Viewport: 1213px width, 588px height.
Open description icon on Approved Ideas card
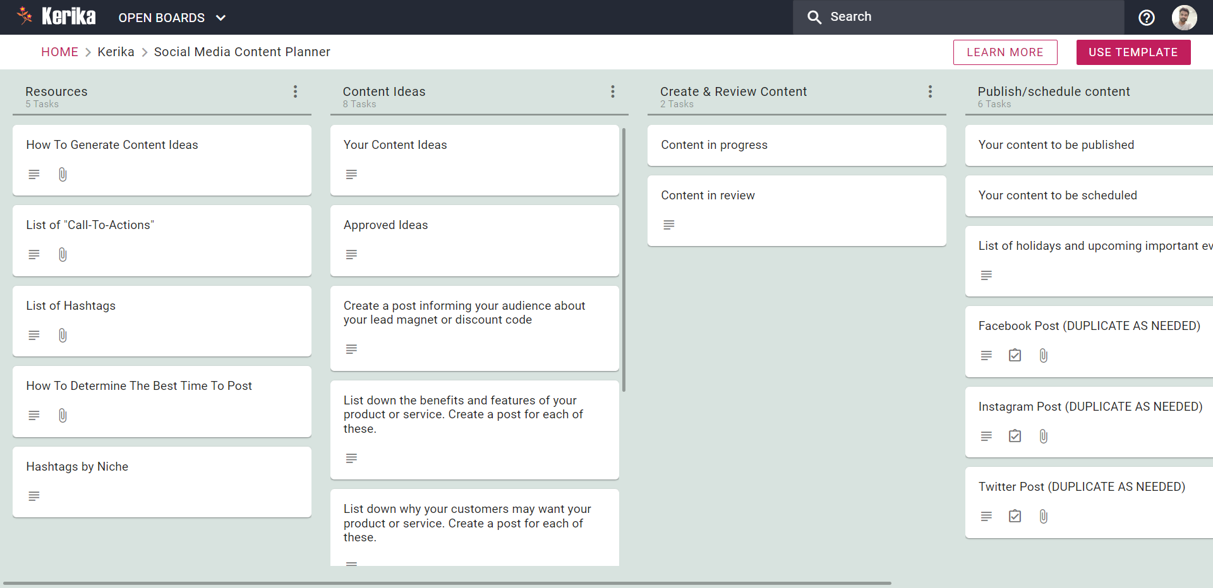tap(351, 254)
